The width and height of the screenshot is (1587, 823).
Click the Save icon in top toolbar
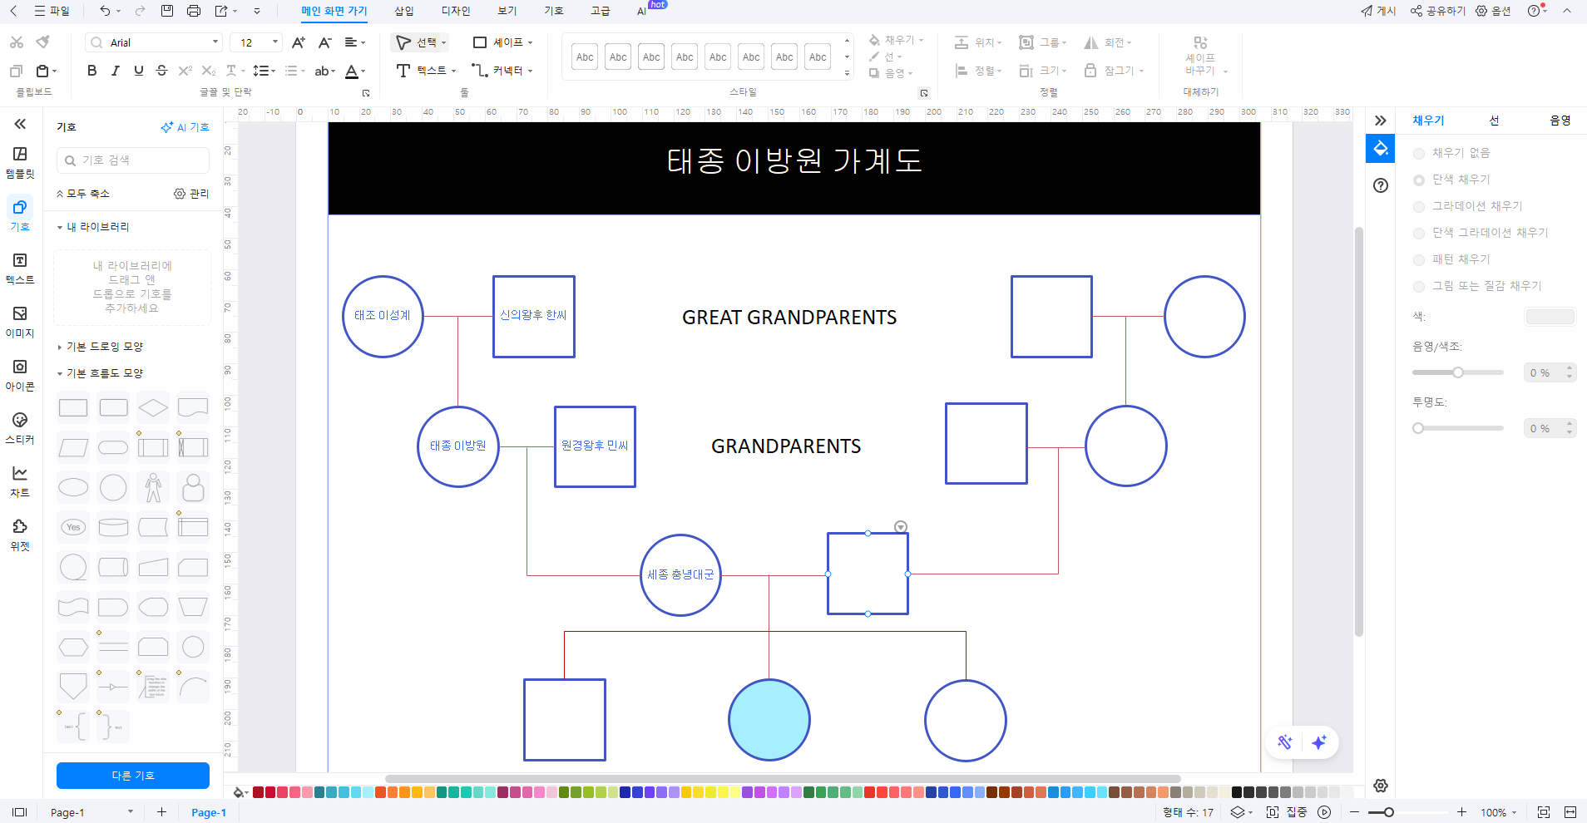pyautogui.click(x=167, y=11)
